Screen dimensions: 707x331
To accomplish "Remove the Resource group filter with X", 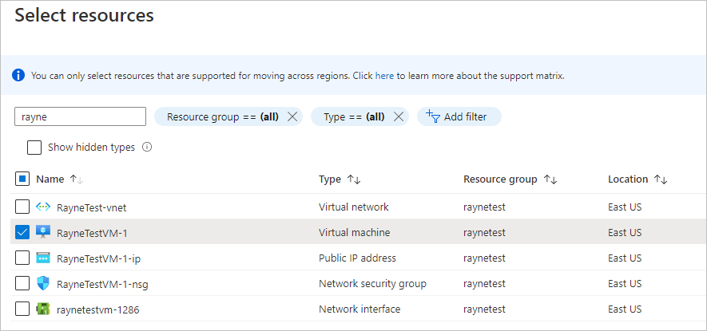I will click(x=292, y=116).
